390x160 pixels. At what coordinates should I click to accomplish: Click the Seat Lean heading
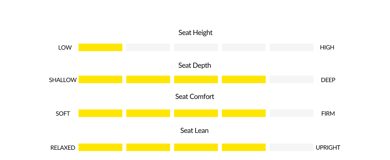tap(194, 131)
